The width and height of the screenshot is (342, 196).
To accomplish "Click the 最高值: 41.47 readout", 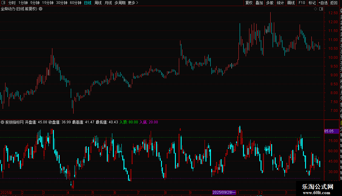I will [83, 122].
